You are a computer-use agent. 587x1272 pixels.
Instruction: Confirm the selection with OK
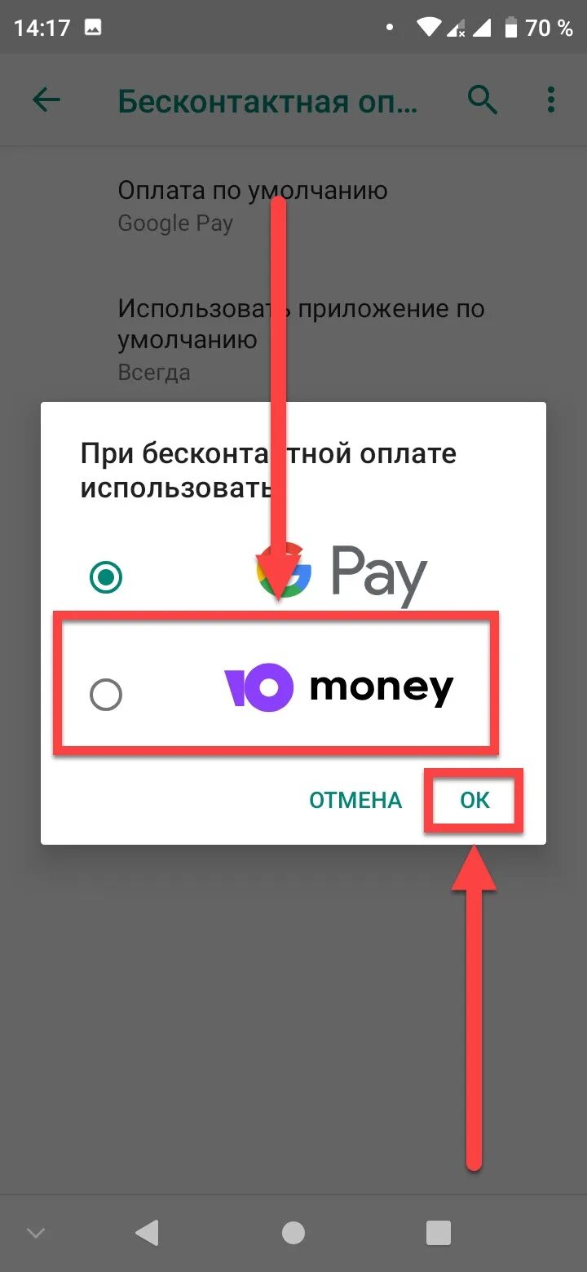(474, 800)
